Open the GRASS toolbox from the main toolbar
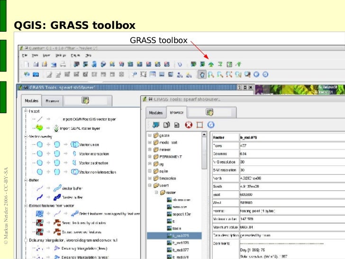This screenshot has width=345, height=259. [x=211, y=64]
